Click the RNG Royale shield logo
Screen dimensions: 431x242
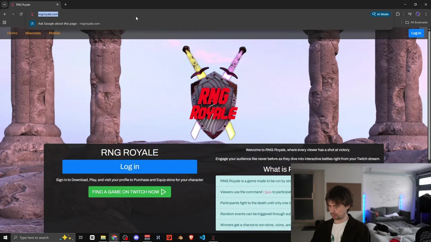tap(214, 93)
